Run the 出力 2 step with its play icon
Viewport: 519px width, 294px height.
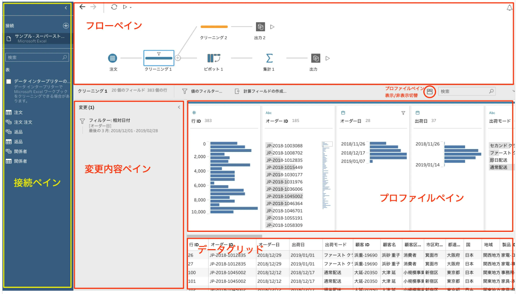[x=272, y=27]
